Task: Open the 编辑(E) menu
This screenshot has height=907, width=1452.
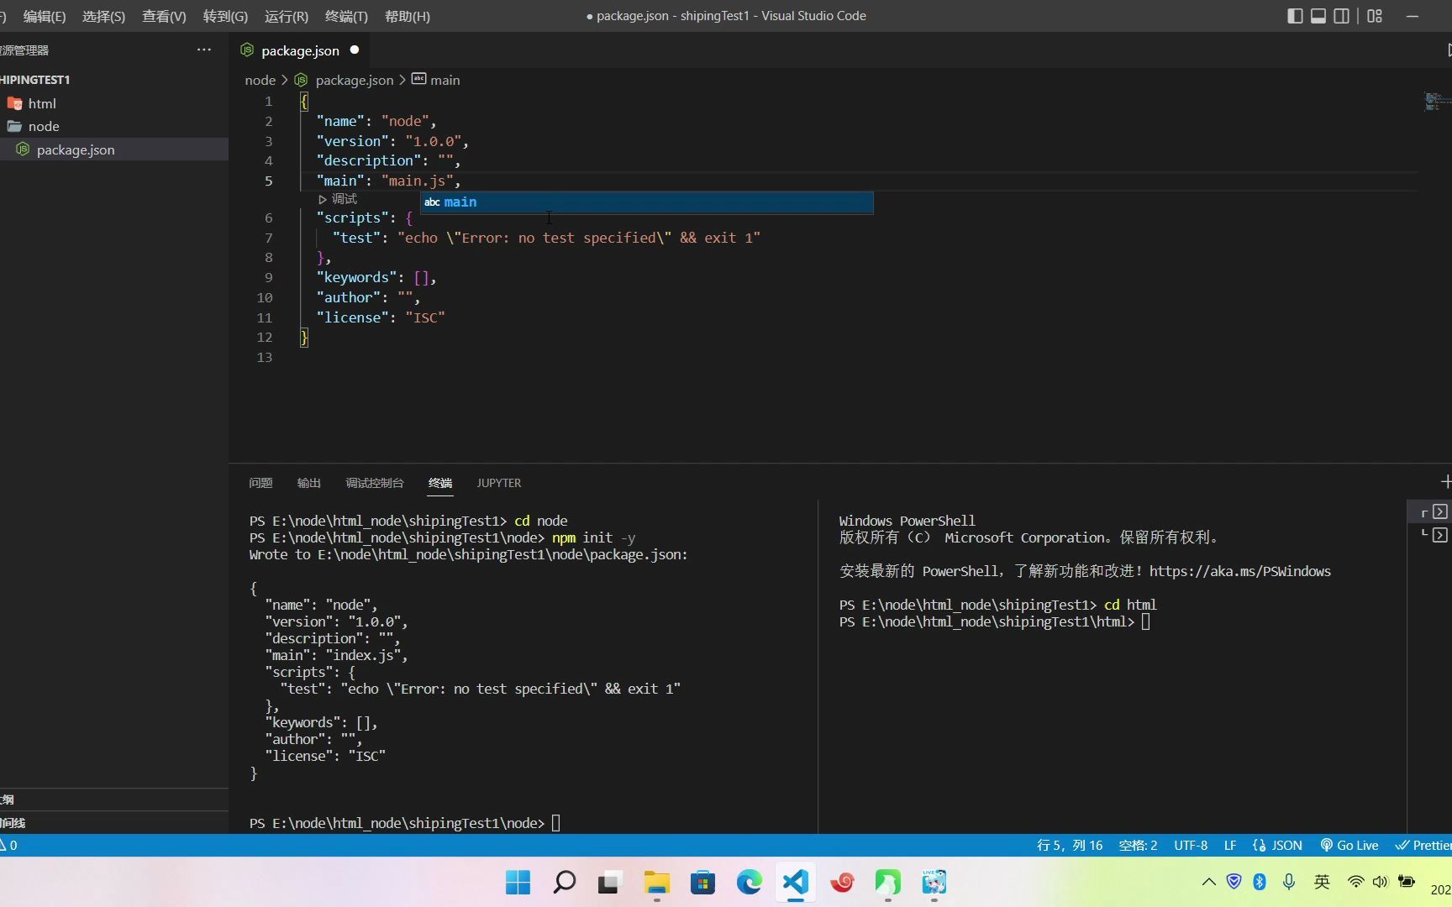Action: click(x=45, y=16)
